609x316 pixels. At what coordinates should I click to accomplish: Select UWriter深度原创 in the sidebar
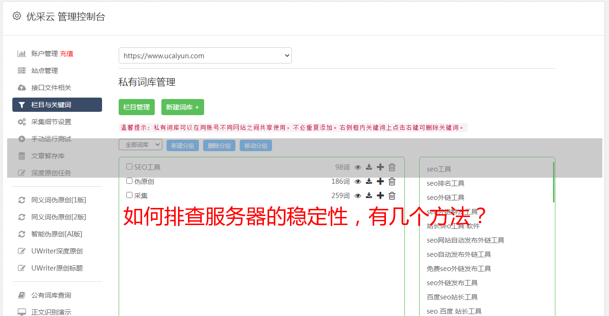(57, 251)
